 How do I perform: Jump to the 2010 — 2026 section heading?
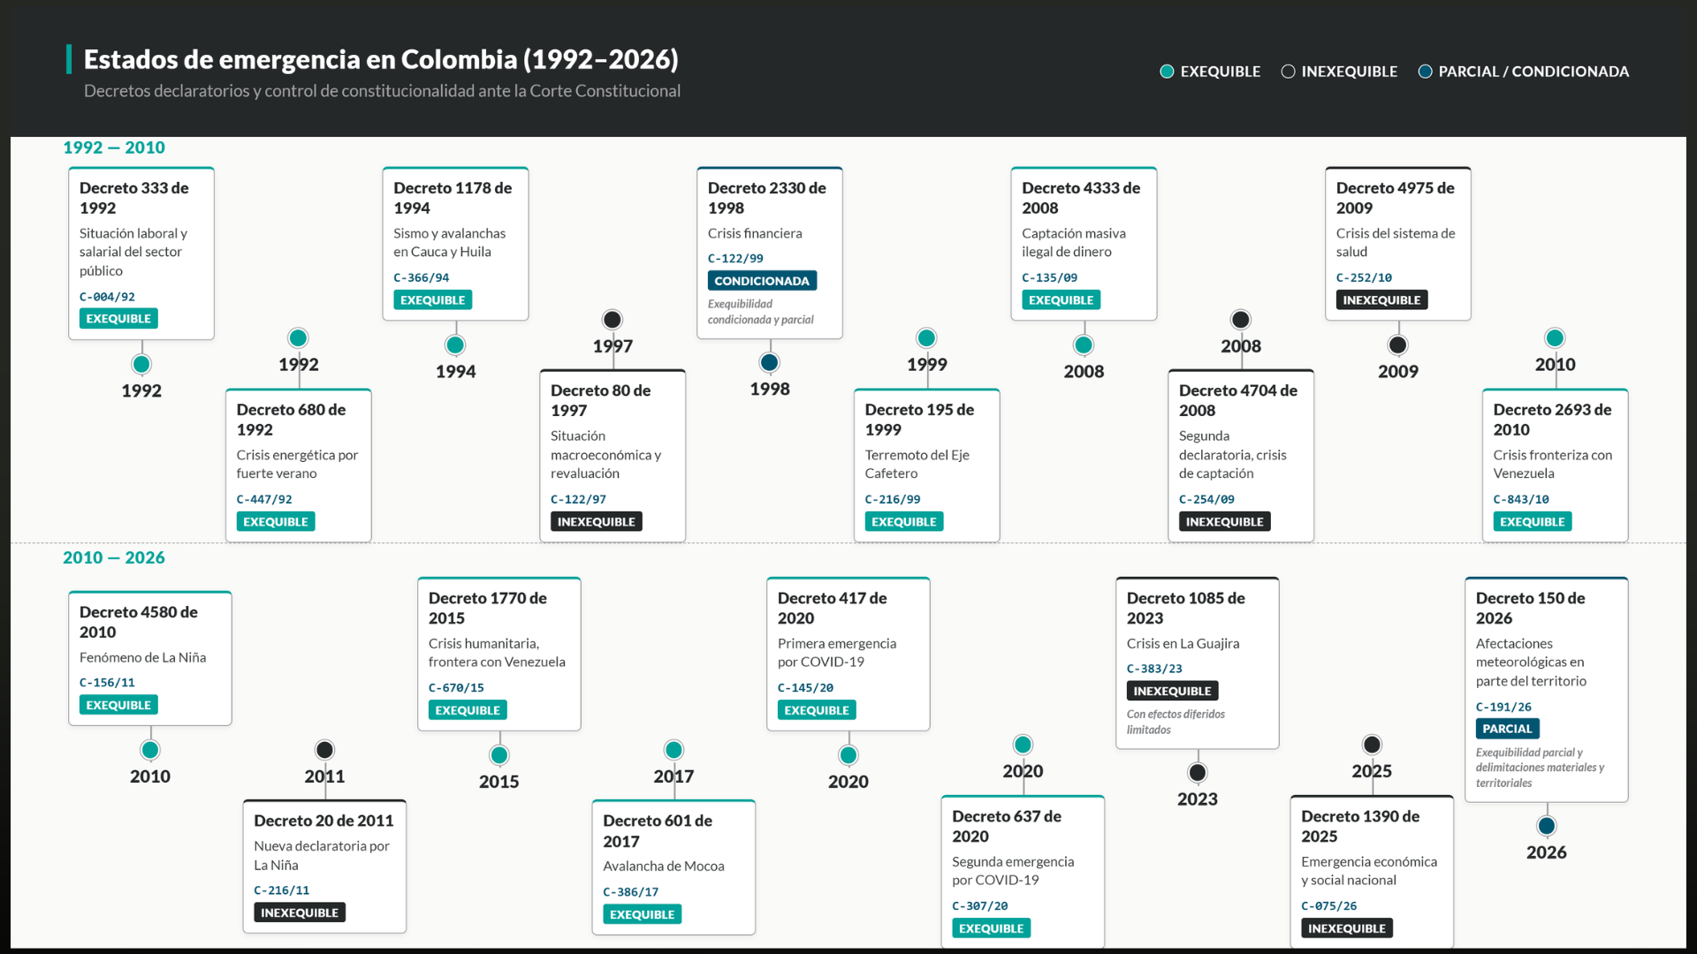tap(114, 557)
